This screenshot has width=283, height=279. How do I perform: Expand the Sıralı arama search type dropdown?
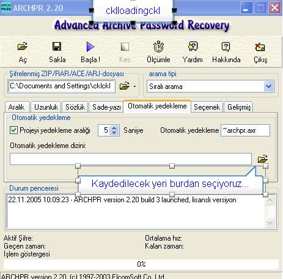(269, 87)
